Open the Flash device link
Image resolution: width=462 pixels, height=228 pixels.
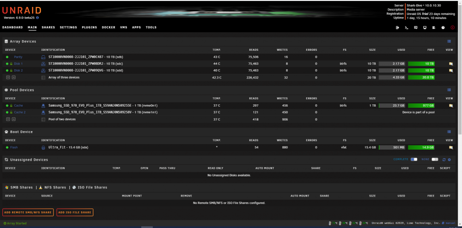click(14, 147)
